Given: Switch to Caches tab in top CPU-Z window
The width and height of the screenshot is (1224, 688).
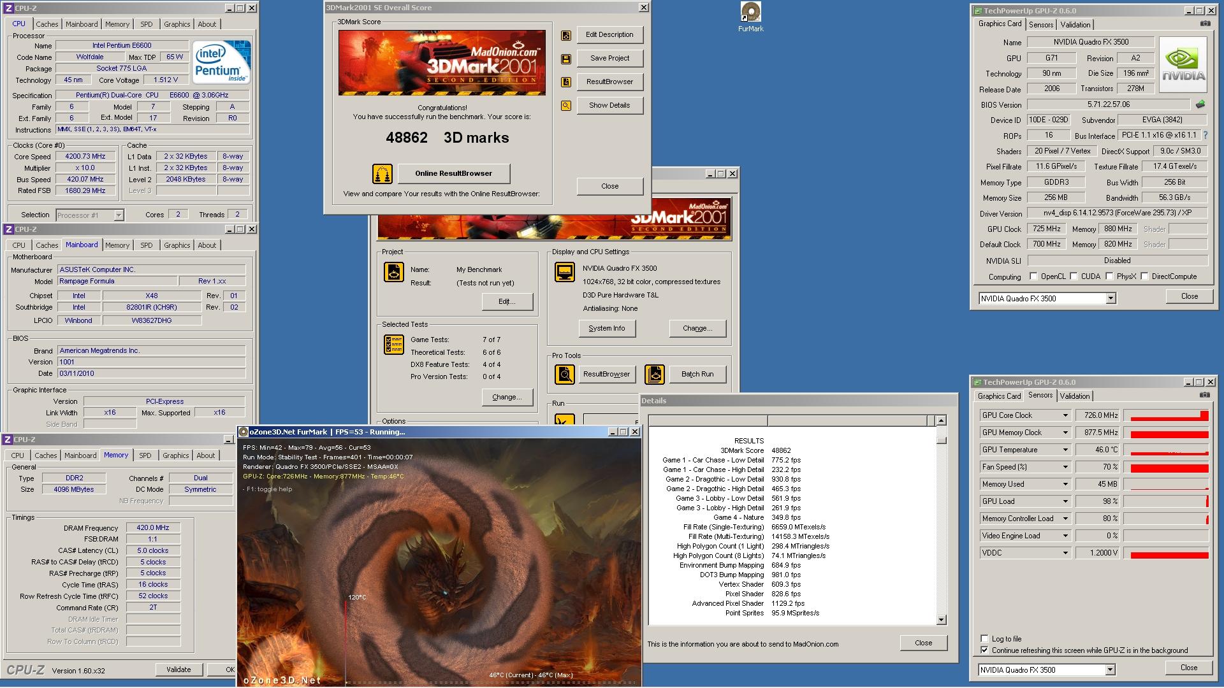Looking at the screenshot, I should coord(47,24).
